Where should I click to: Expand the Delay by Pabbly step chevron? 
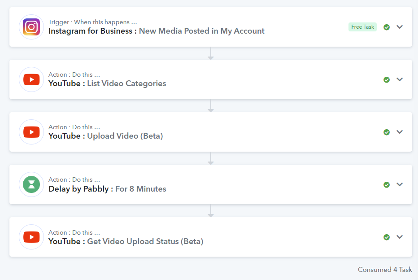click(x=400, y=184)
